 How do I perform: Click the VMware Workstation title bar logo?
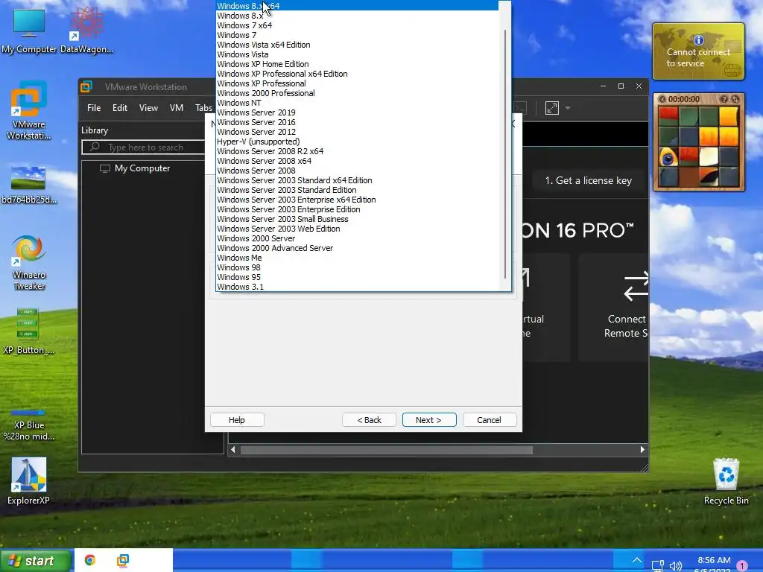[x=86, y=86]
